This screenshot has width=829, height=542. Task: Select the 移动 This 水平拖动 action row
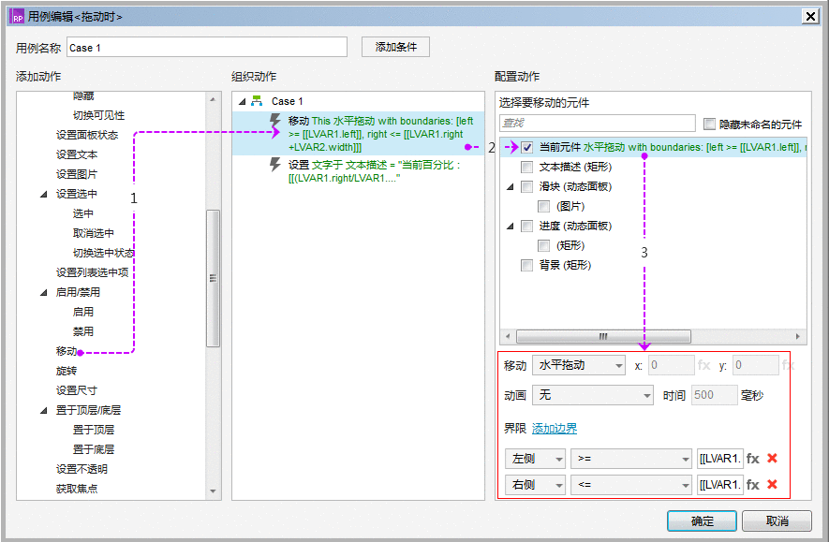[359, 134]
